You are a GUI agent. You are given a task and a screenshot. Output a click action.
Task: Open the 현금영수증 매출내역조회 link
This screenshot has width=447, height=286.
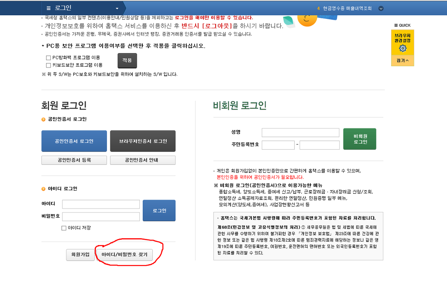(x=347, y=9)
